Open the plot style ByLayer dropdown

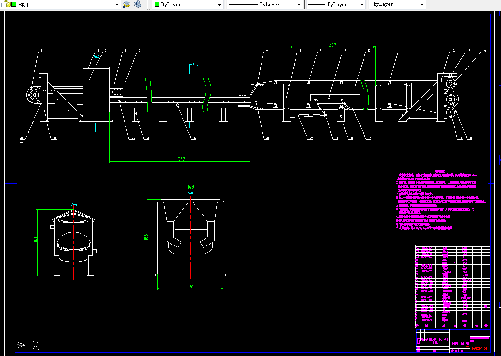(422, 5)
